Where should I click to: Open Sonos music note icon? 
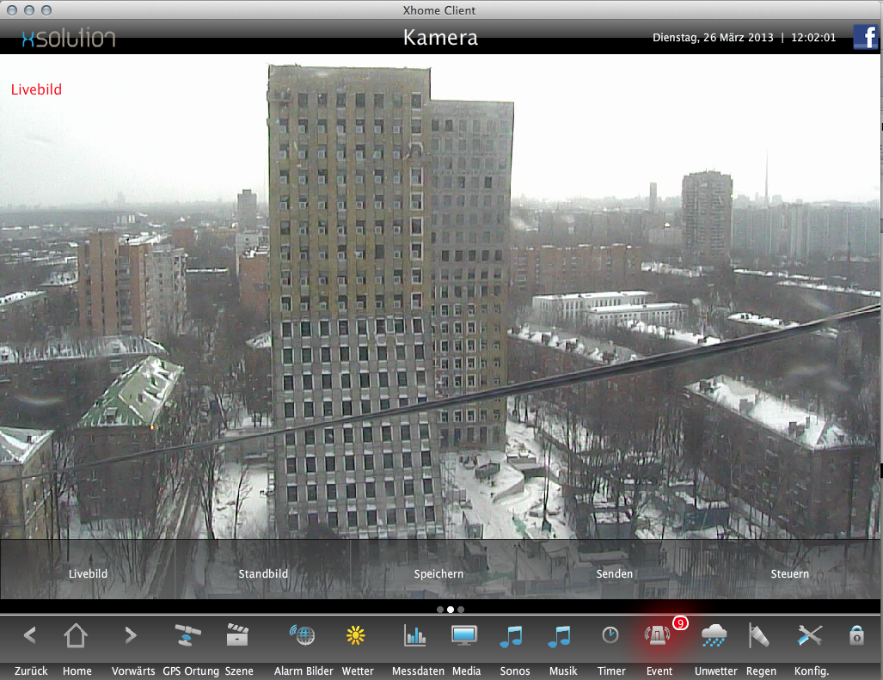pos(512,636)
